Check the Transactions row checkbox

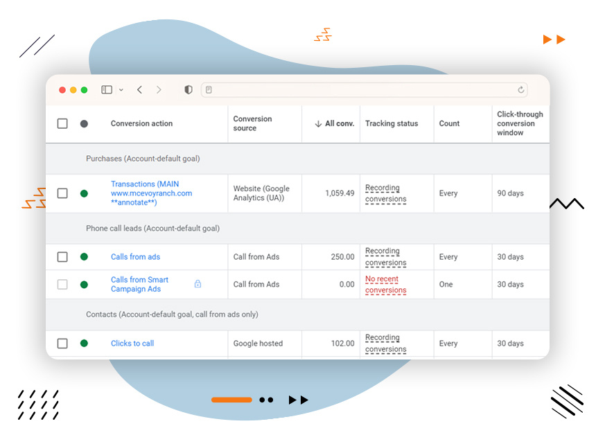coord(62,193)
